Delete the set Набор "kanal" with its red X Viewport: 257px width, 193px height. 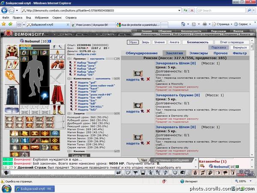(x=75, y=63)
